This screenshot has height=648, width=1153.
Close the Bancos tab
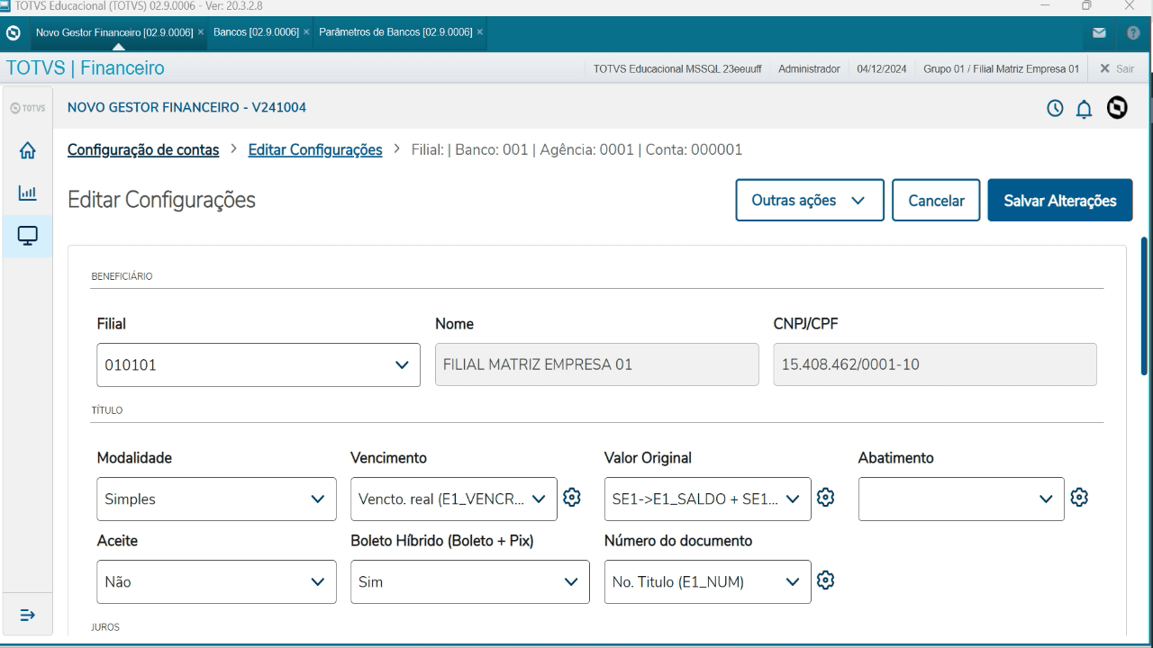(x=306, y=32)
